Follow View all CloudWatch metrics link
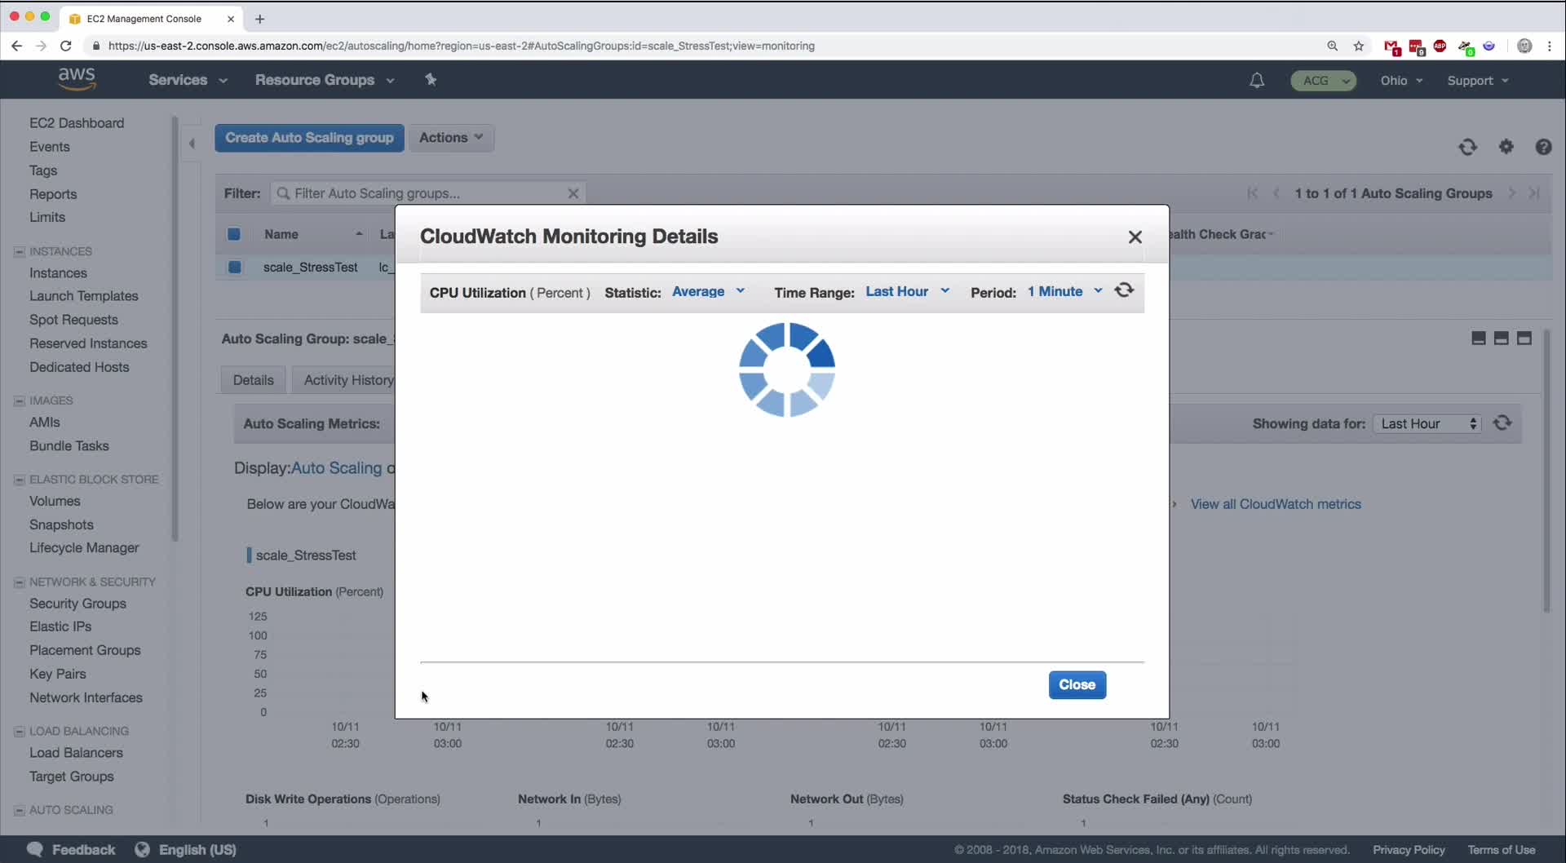The height and width of the screenshot is (863, 1566). pos(1275,504)
